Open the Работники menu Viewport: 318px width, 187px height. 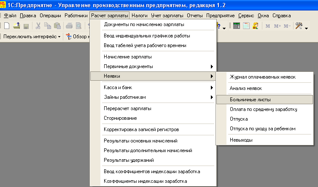[76, 16]
